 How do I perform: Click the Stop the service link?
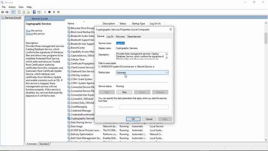(x=28, y=31)
